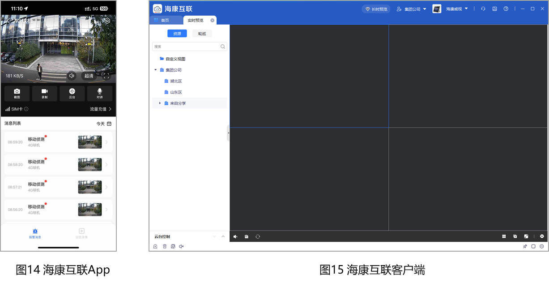Open the 集团公司 organization dropdown in header
This screenshot has width=549, height=283.
pyautogui.click(x=412, y=9)
